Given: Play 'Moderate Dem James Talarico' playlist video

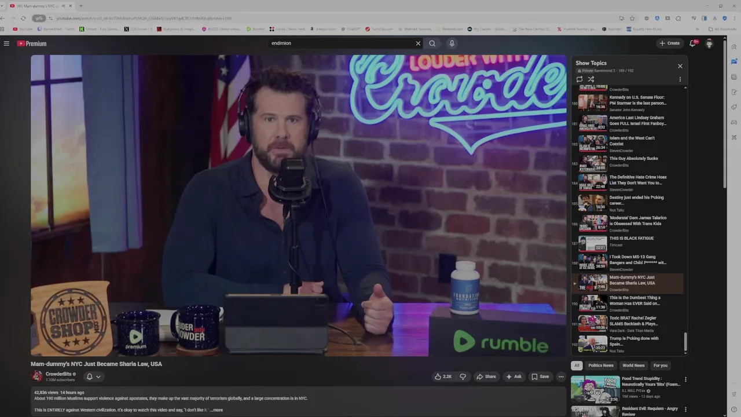Looking at the screenshot, I should pyautogui.click(x=628, y=224).
